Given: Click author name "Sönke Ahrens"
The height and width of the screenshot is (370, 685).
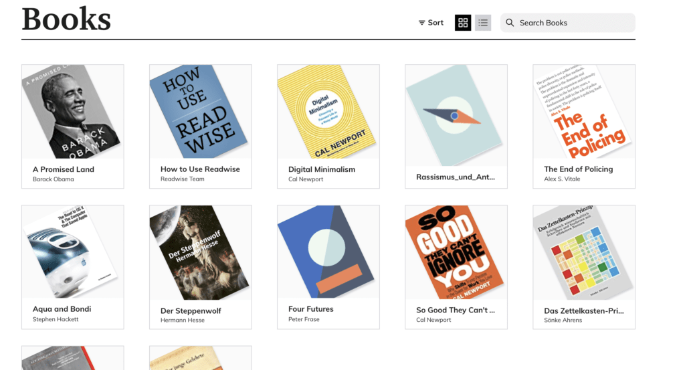Looking at the screenshot, I should click(x=563, y=320).
